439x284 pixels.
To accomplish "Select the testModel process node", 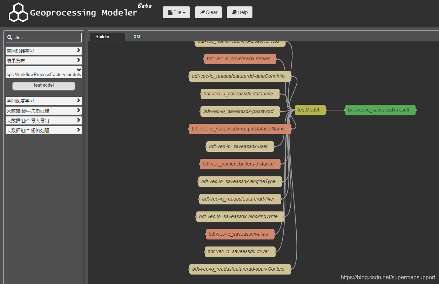I will [x=310, y=110].
